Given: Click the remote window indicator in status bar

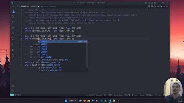Looking at the screenshot, I should (x=12, y=95).
